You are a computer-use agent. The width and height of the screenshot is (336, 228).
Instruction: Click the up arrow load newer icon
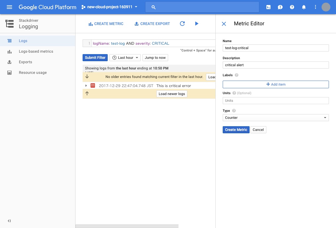[x=87, y=93]
